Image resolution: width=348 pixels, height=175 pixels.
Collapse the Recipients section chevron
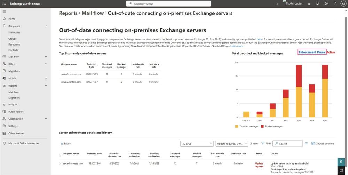(x=46, y=26)
